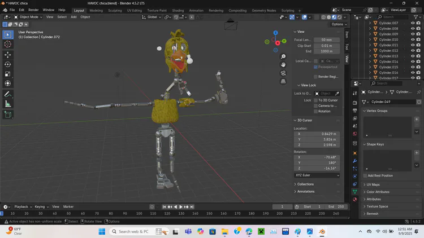Check the Lock Rotation checkbox

[x=315, y=111]
